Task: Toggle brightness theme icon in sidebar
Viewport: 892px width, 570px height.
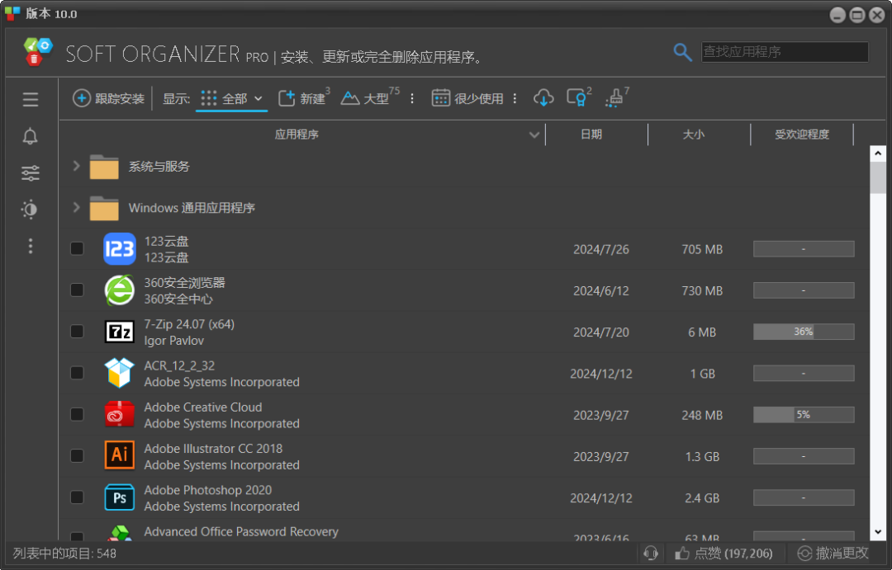Action: 31,210
